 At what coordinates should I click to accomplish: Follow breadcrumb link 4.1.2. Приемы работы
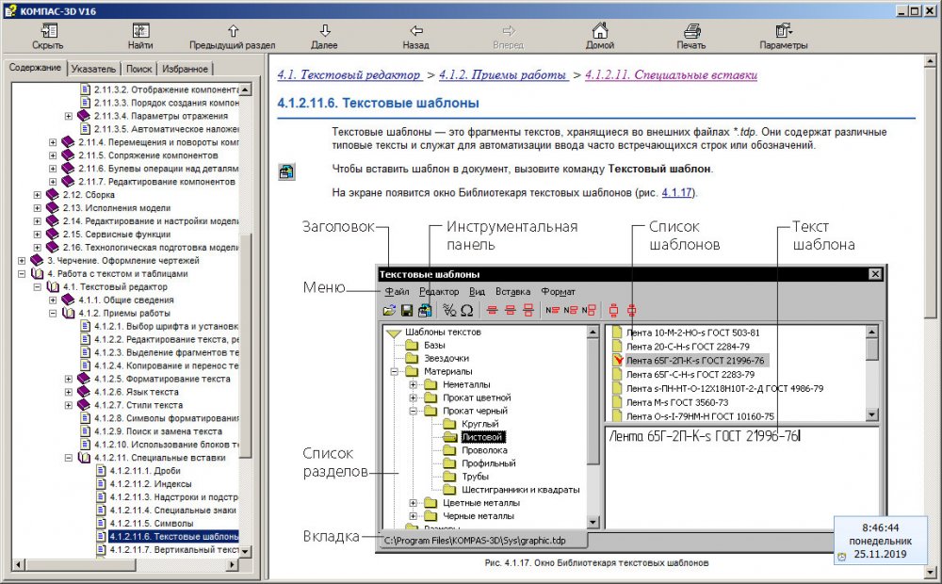(503, 75)
